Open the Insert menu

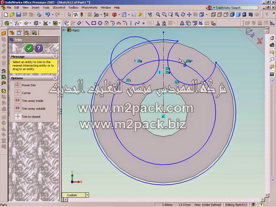tap(35, 7)
